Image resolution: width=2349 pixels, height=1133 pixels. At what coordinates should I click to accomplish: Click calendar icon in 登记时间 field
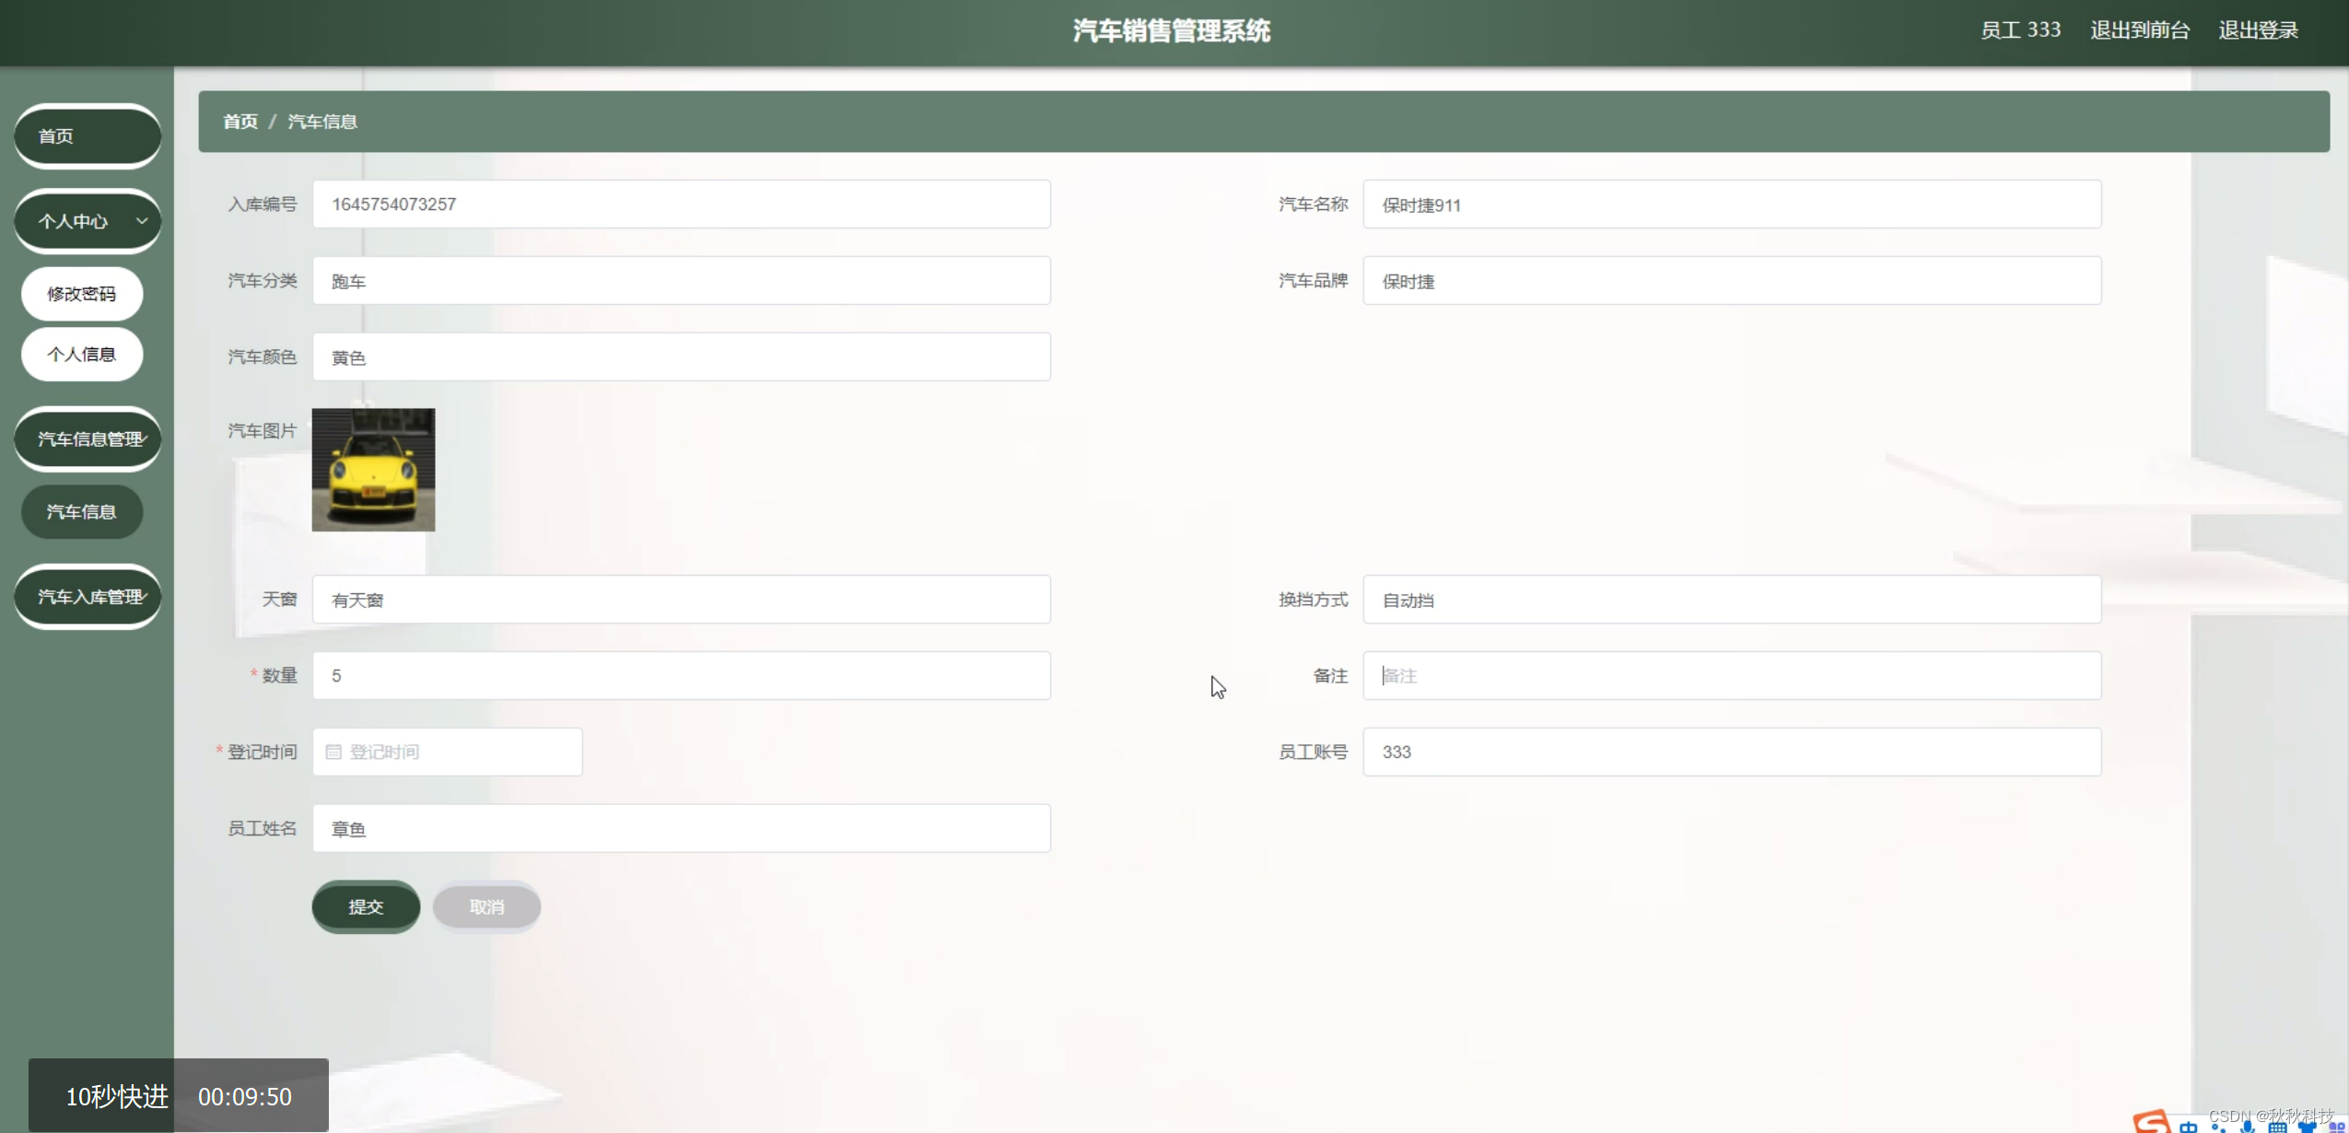[x=333, y=752]
